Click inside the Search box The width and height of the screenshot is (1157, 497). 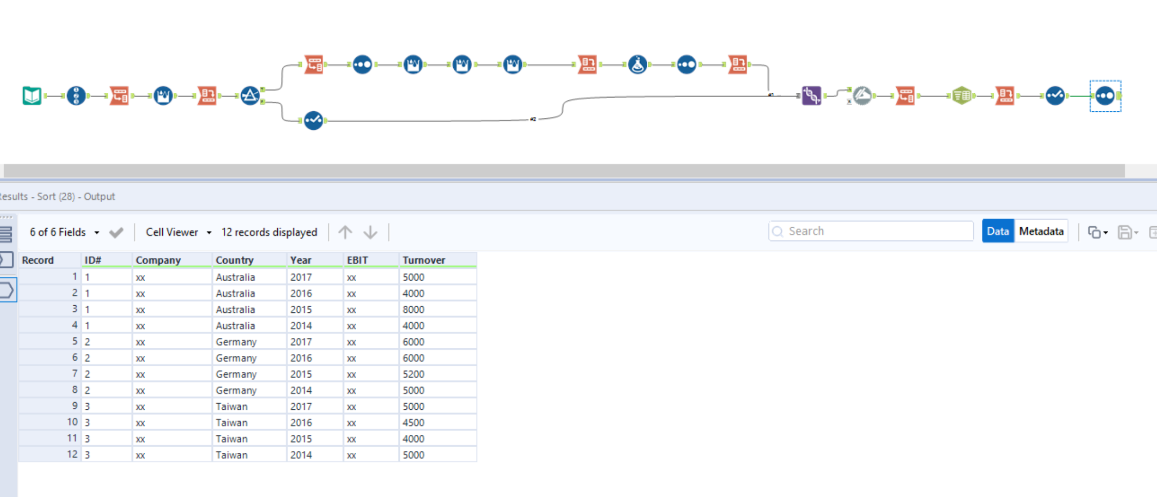tap(873, 231)
